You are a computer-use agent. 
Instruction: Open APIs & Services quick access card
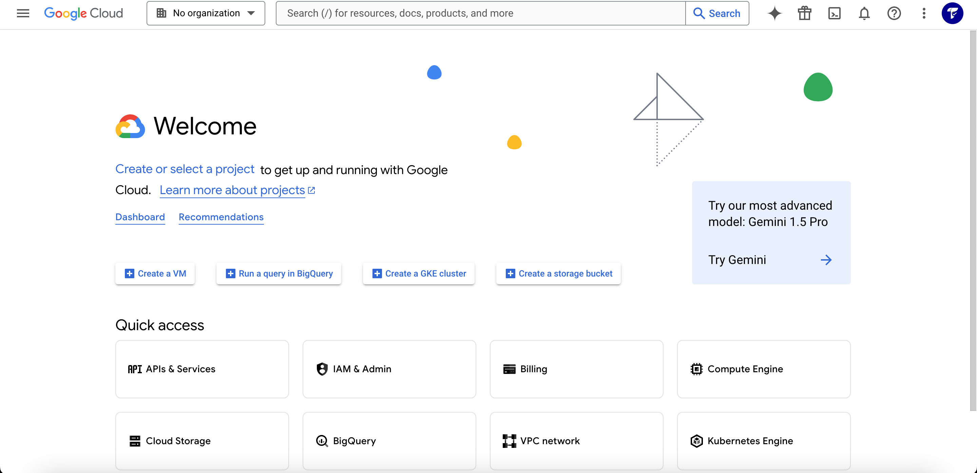[x=202, y=369]
